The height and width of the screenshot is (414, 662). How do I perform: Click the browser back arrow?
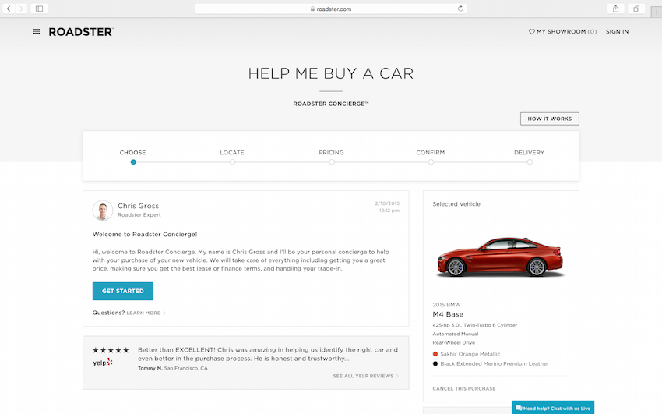[9, 9]
